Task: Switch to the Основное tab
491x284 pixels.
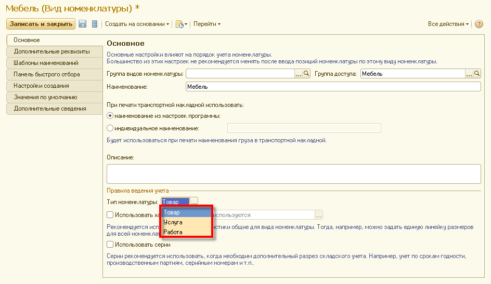Action: point(55,40)
